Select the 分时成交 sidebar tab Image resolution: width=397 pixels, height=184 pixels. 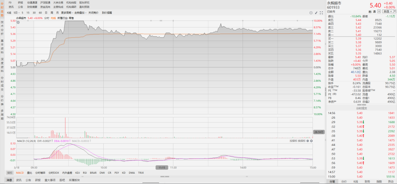pyautogui.click(x=2, y=83)
